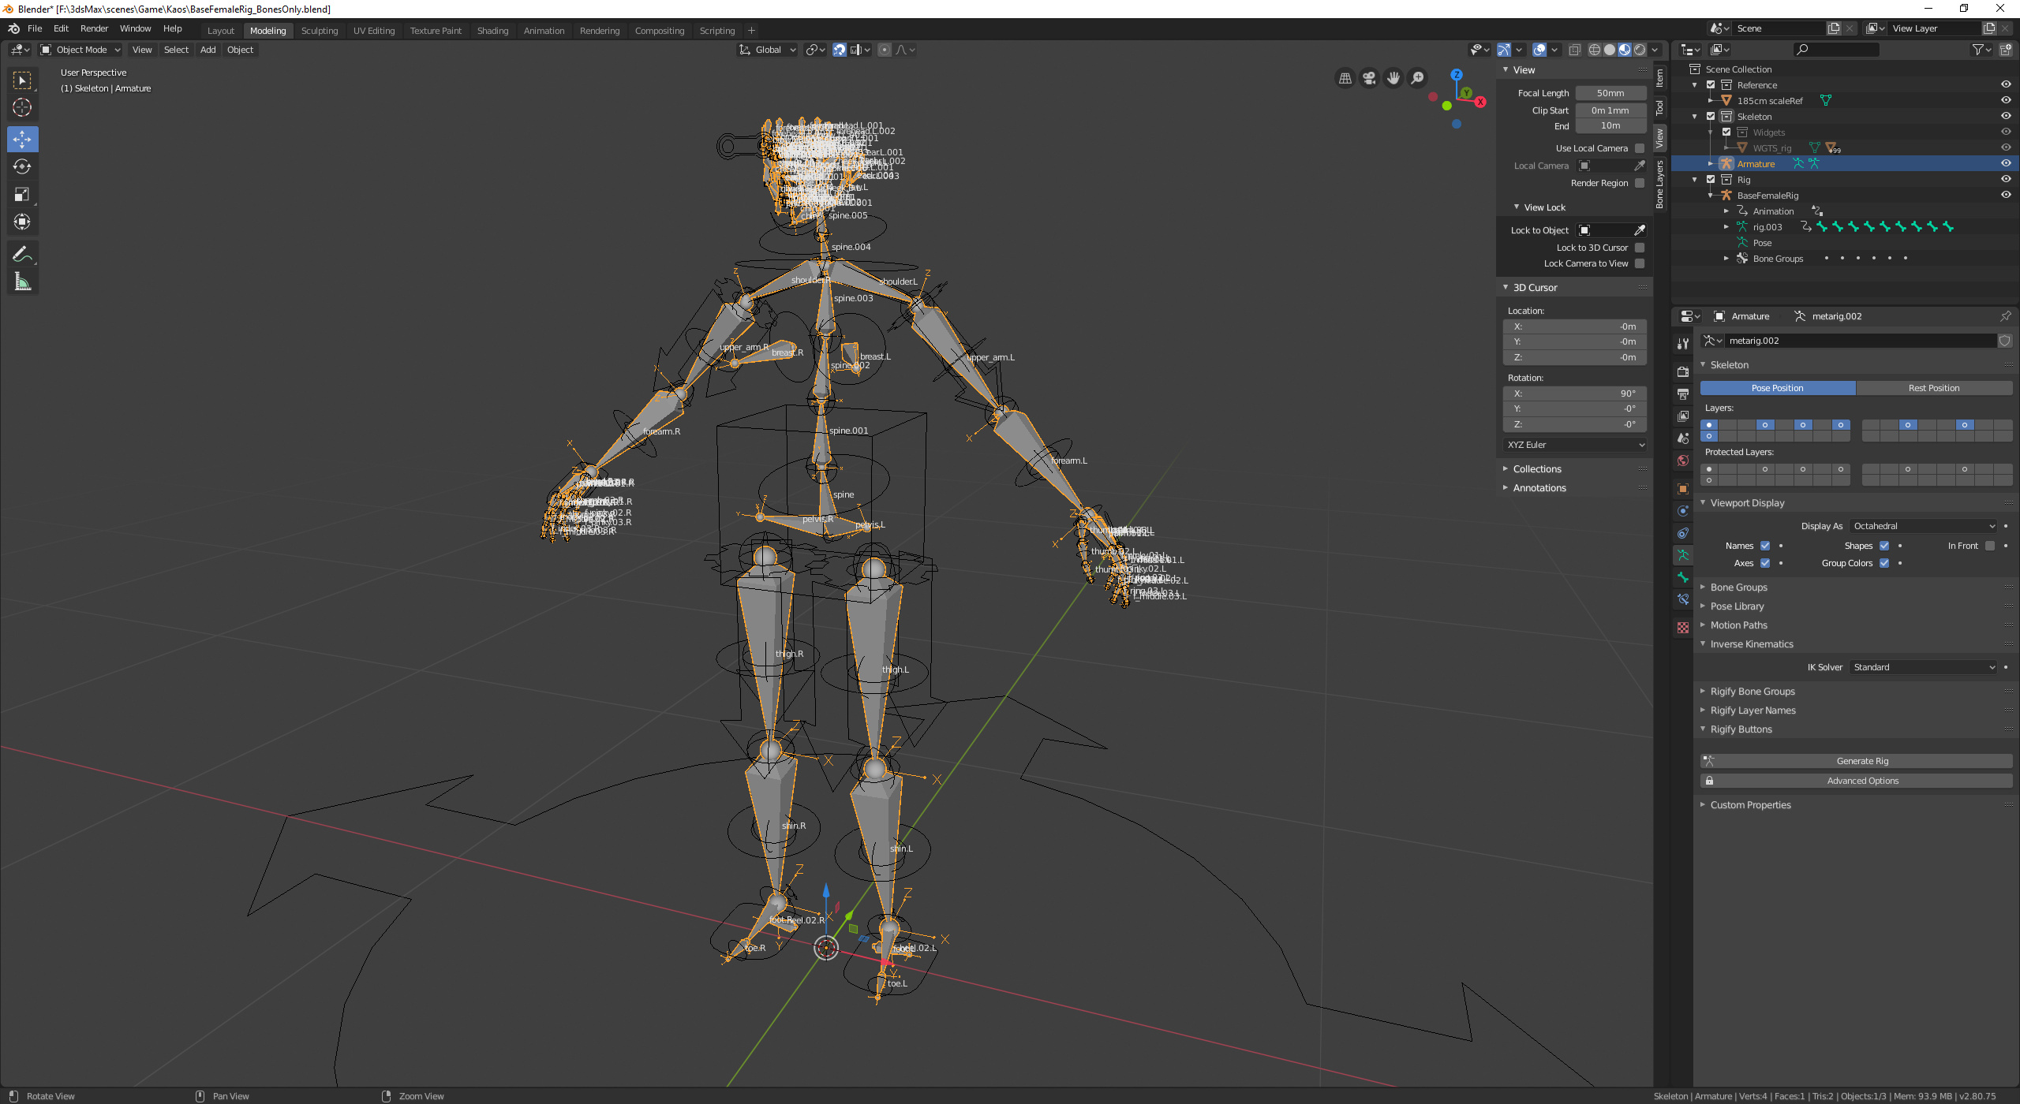Switch to the Sculpting workspace tab

320,31
